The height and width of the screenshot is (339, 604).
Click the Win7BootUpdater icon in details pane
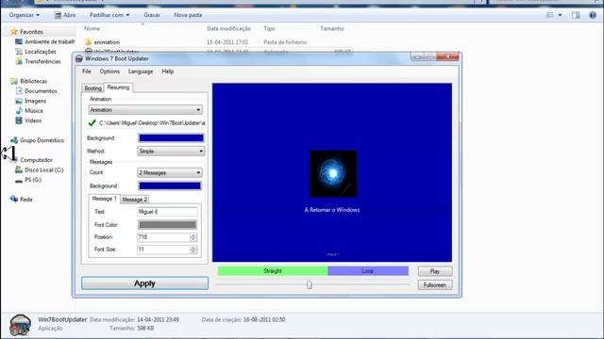tap(20, 325)
